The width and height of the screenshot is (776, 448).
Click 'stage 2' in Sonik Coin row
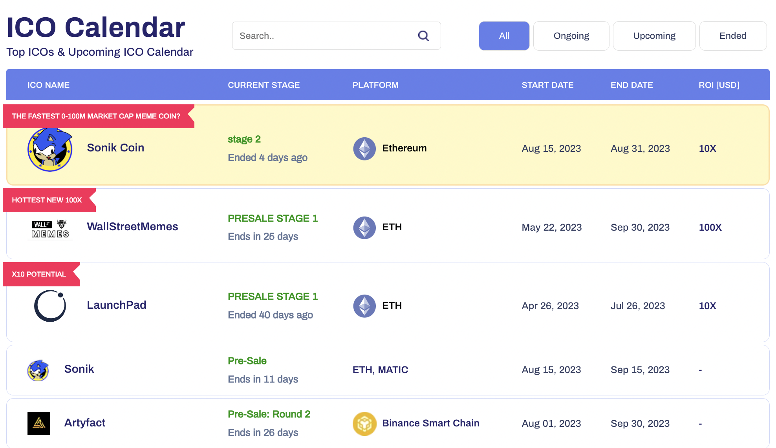(x=244, y=139)
